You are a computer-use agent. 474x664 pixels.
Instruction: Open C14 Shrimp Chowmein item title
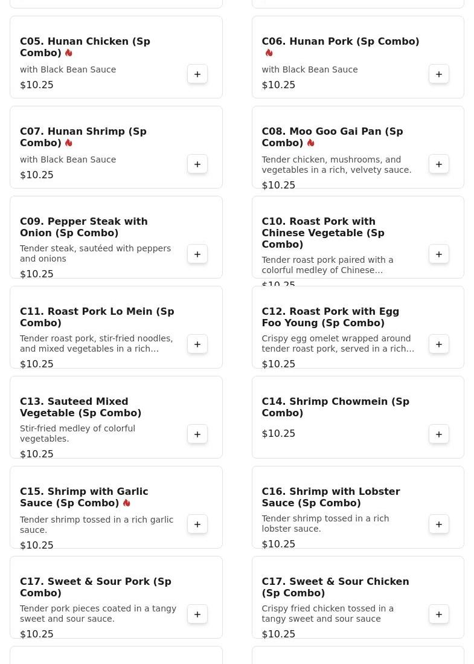pyautogui.click(x=335, y=407)
